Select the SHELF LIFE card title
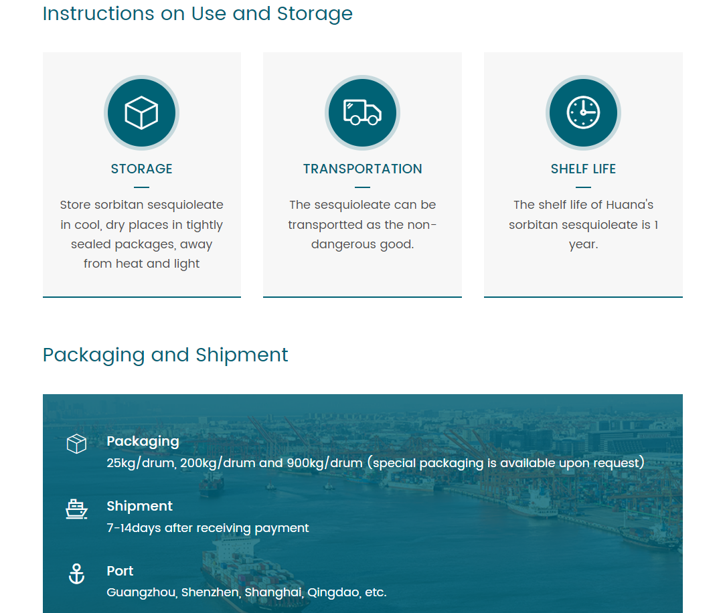This screenshot has width=725, height=613. click(x=583, y=169)
